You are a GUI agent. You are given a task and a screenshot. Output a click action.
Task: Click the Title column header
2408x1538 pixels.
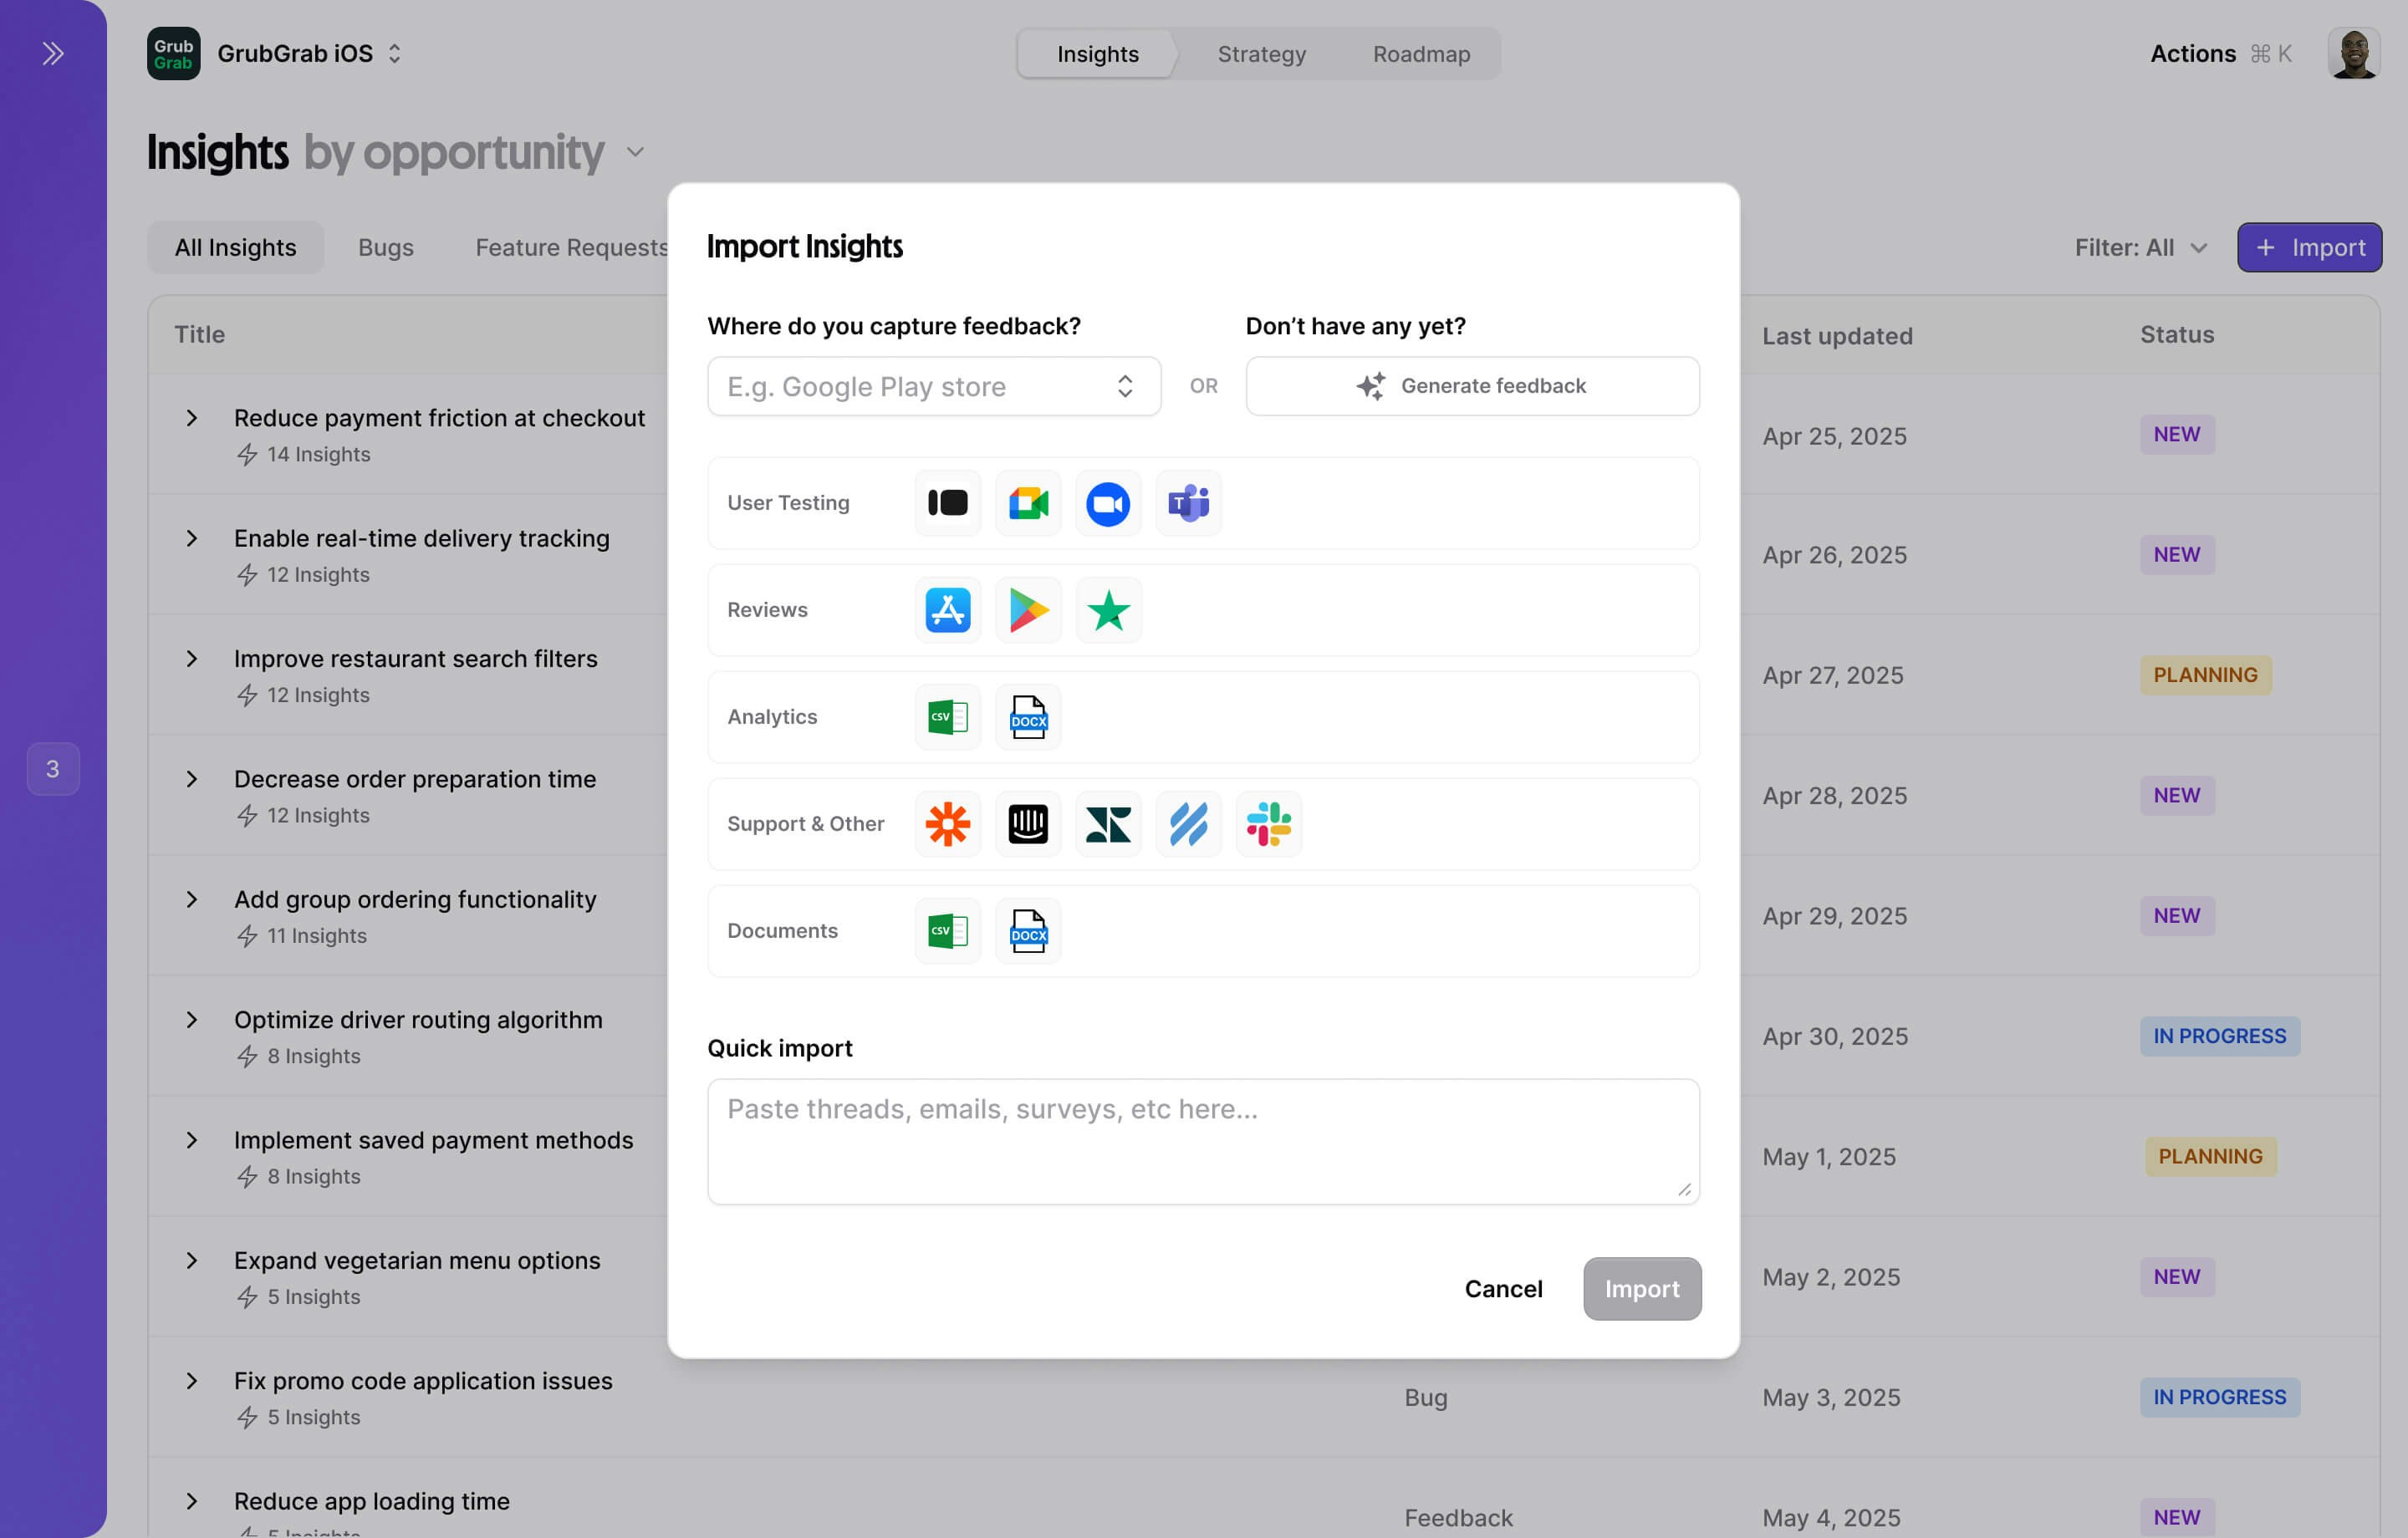pos(200,334)
